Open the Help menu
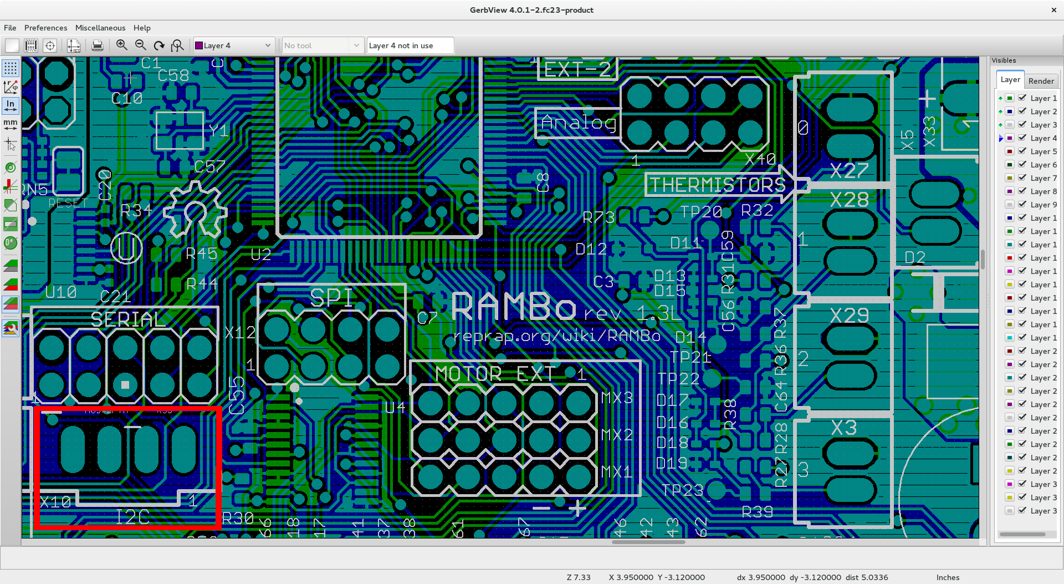The image size is (1064, 584). click(142, 28)
